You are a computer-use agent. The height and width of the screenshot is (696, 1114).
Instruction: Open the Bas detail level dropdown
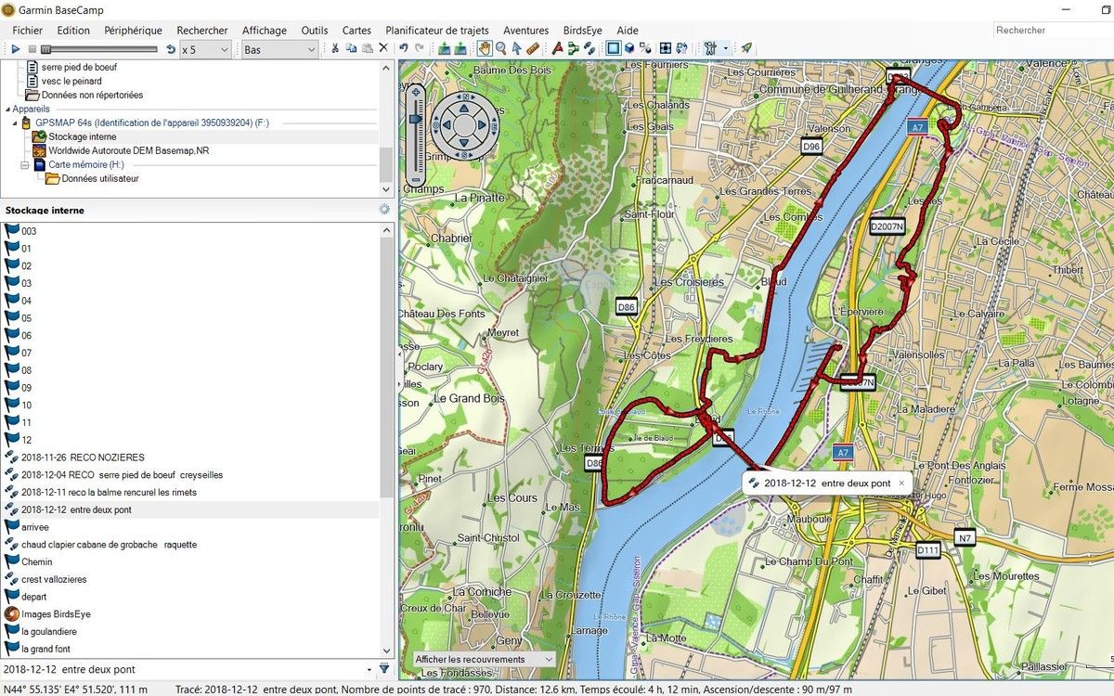pyautogui.click(x=279, y=49)
